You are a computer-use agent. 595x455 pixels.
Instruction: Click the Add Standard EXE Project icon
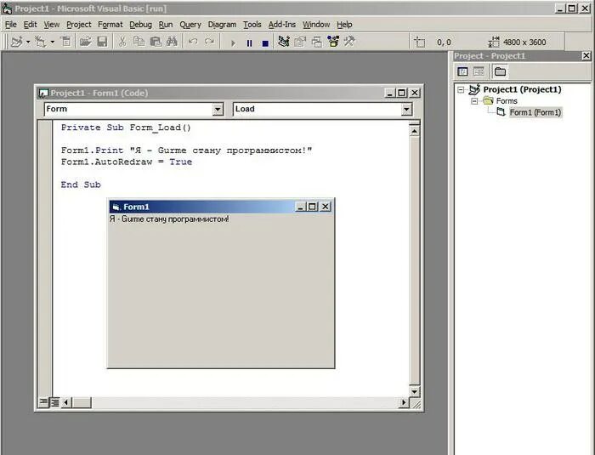click(x=17, y=42)
